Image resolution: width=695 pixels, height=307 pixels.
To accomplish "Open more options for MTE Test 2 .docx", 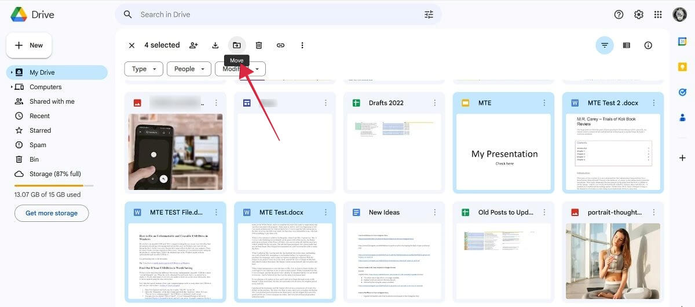I will click(x=653, y=103).
